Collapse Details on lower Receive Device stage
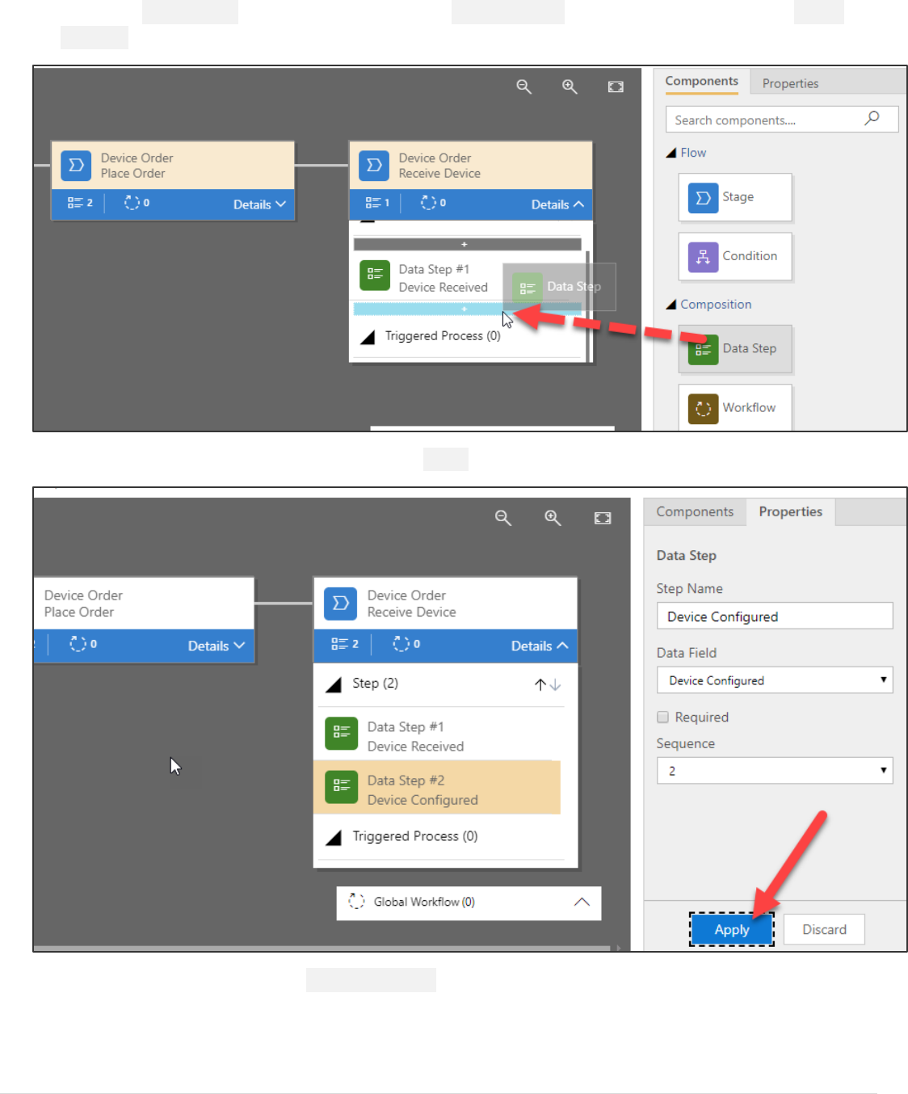Image resolution: width=908 pixels, height=1094 pixels. pyautogui.click(x=540, y=646)
